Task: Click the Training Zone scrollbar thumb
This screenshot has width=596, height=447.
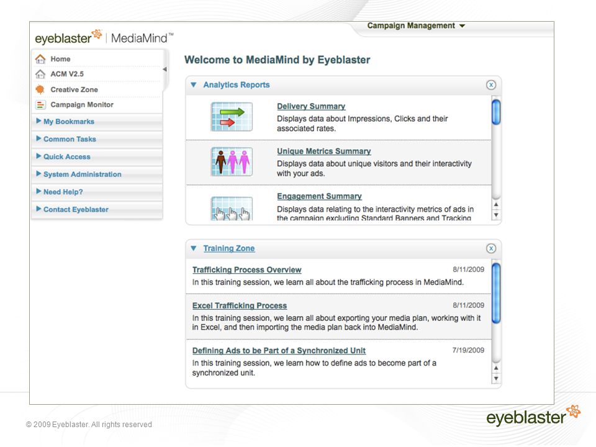Action: (495, 293)
